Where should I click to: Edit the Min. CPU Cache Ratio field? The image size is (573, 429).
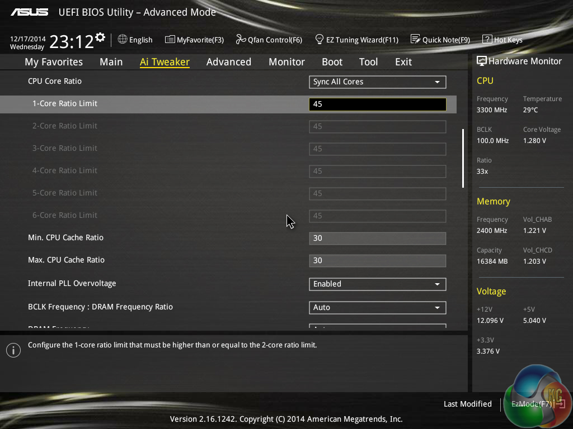pos(378,238)
